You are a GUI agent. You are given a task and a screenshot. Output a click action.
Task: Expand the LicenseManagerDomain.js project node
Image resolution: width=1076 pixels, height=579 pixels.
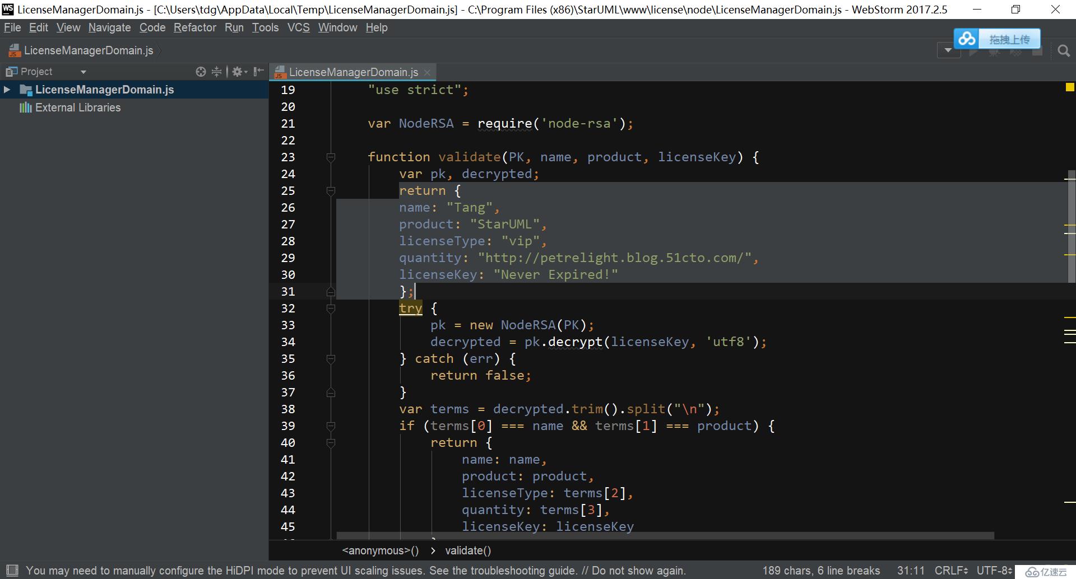tap(7, 90)
